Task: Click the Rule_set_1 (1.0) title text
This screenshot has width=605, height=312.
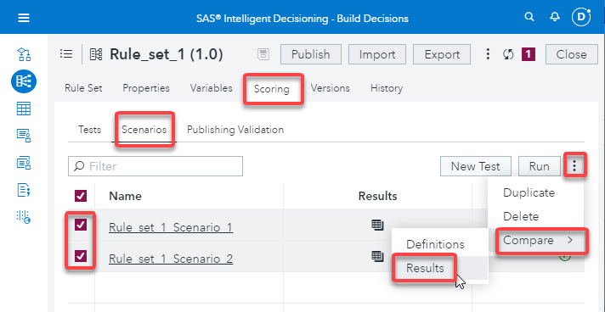Action: (x=167, y=54)
